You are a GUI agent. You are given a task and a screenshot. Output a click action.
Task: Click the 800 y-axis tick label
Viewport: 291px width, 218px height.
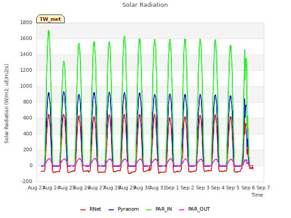[28, 102]
